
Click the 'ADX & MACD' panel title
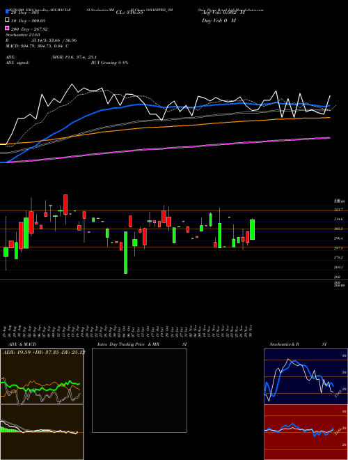22,344
